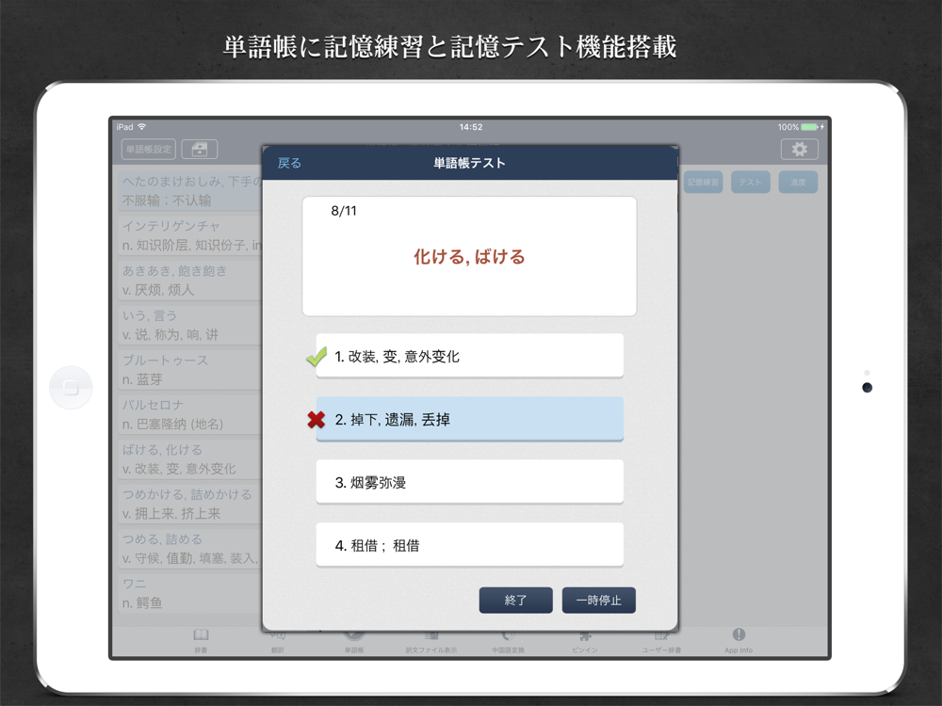Open the 訳文ファイル表示 tab

(x=430, y=640)
